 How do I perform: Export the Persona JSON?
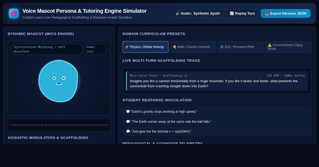click(286, 14)
